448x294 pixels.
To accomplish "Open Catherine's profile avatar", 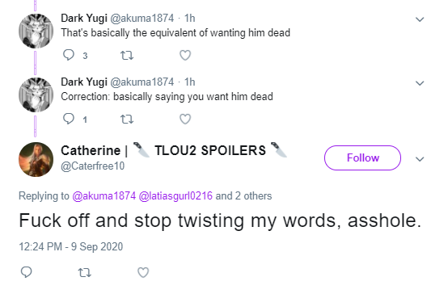I will pos(36,159).
